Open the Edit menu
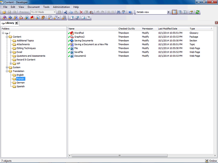The height and width of the screenshot is (163, 218). pos(13,7)
